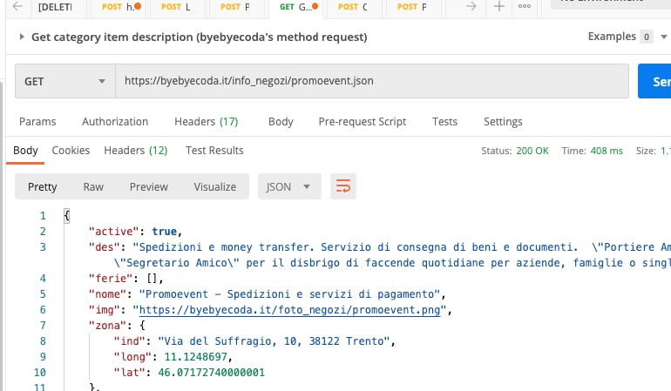Click the Examples 0 label
The height and width of the screenshot is (391, 671).
pyautogui.click(x=620, y=37)
